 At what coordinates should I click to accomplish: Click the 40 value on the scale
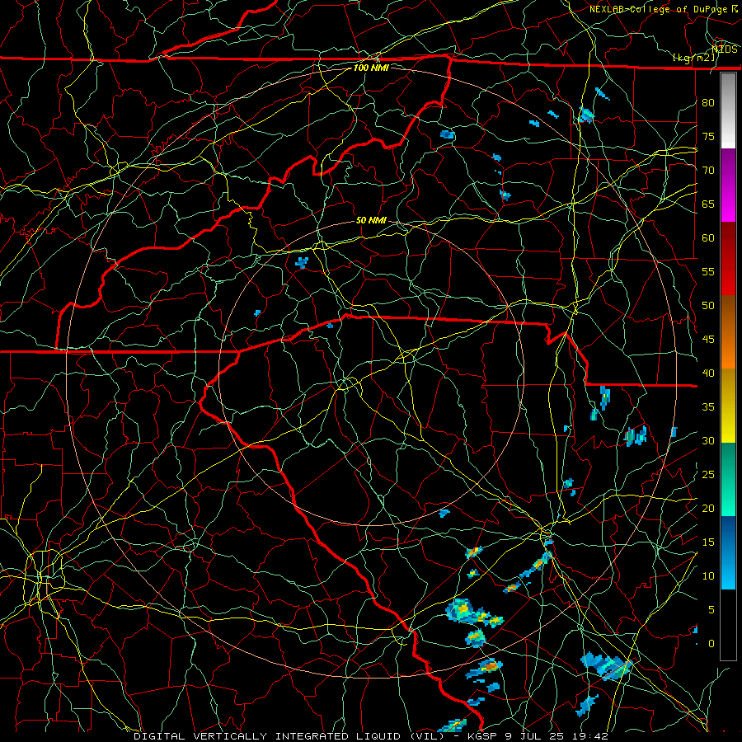[708, 373]
